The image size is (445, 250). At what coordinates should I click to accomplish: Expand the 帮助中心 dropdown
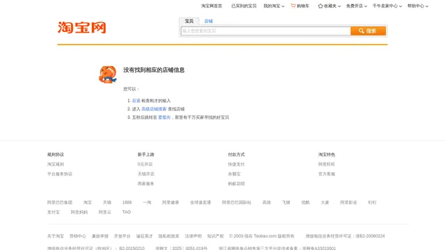pos(418,6)
